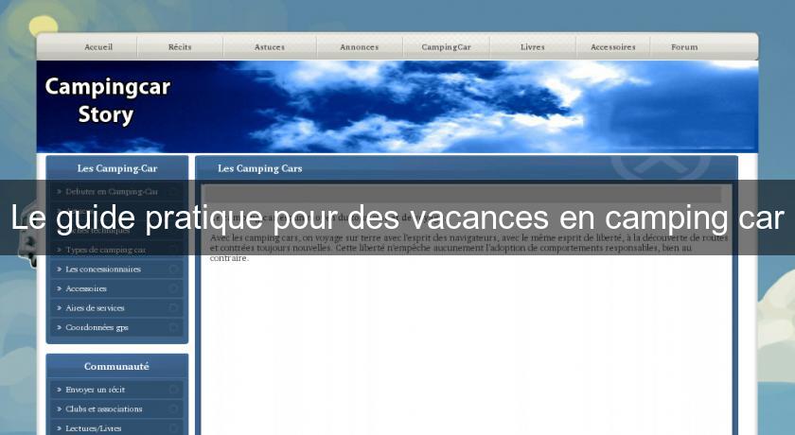Open the Accessoires sidebar link
The width and height of the screenshot is (795, 435).
click(x=86, y=288)
